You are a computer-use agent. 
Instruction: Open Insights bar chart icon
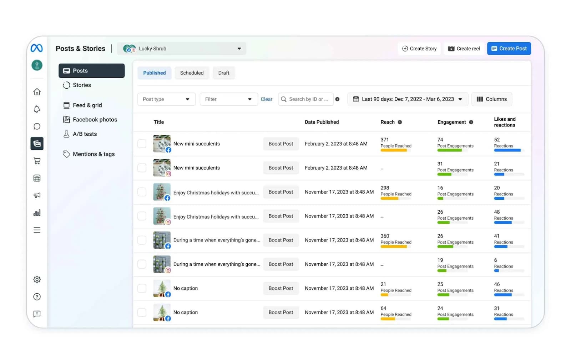coord(37,213)
